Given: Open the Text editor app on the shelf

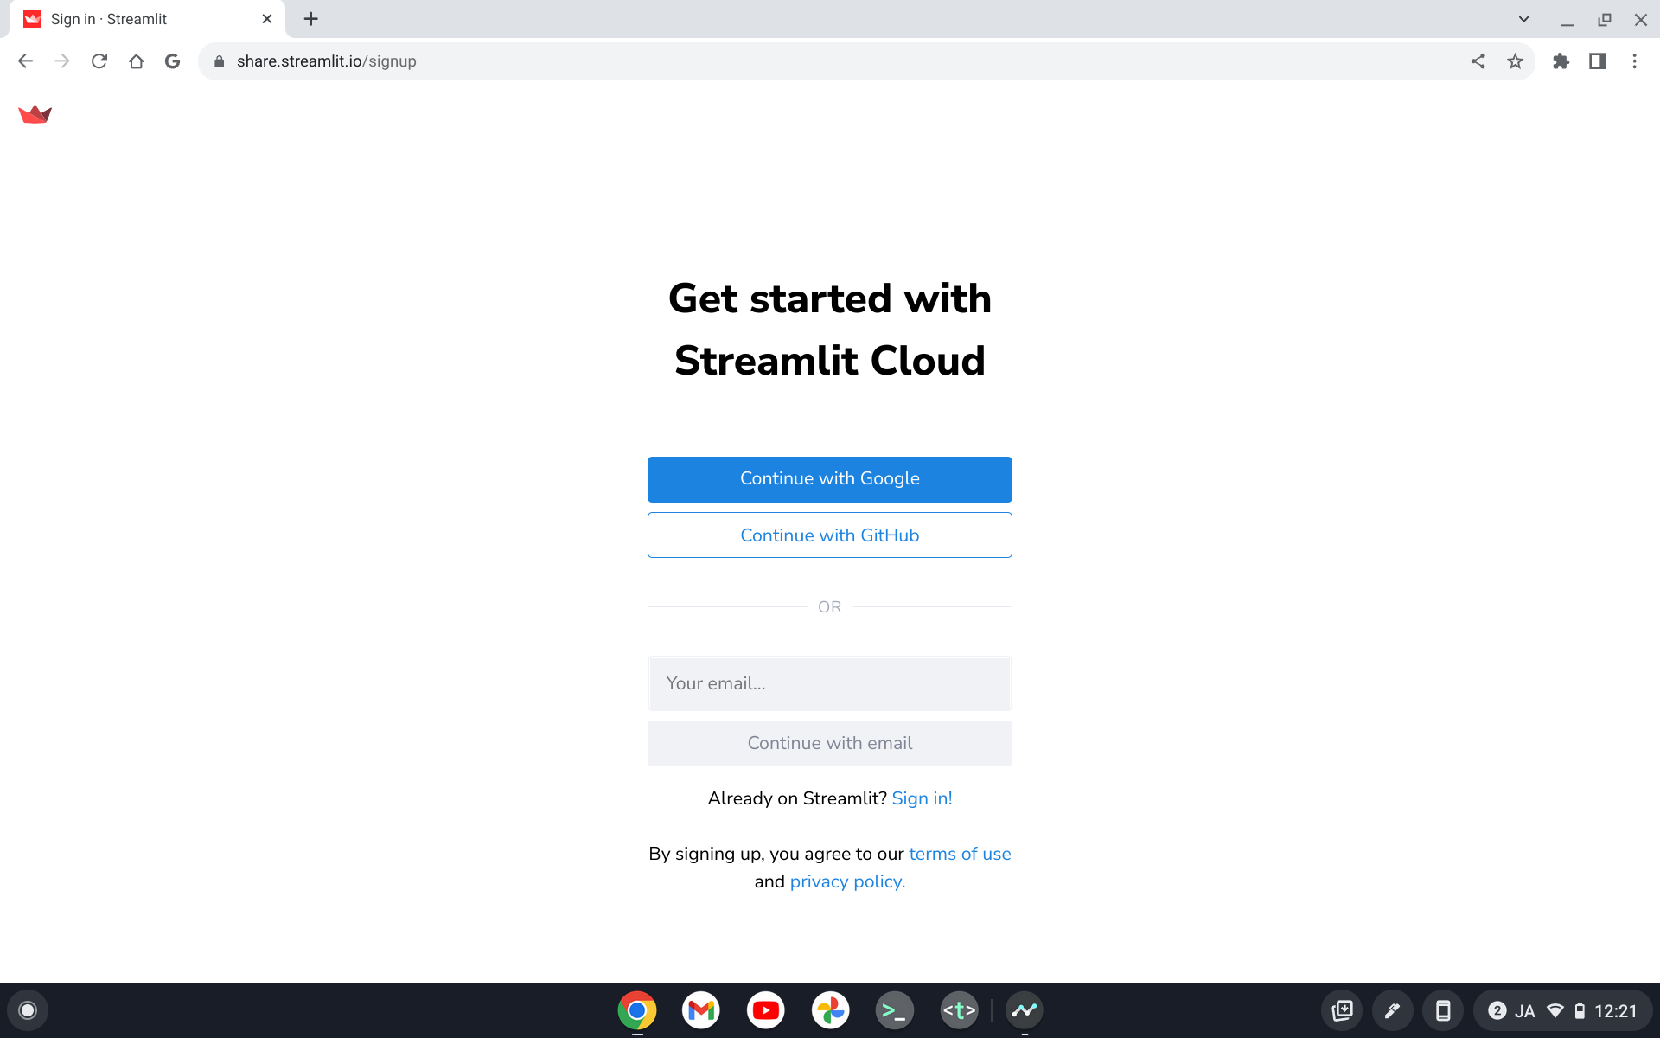Looking at the screenshot, I should tap(960, 1009).
